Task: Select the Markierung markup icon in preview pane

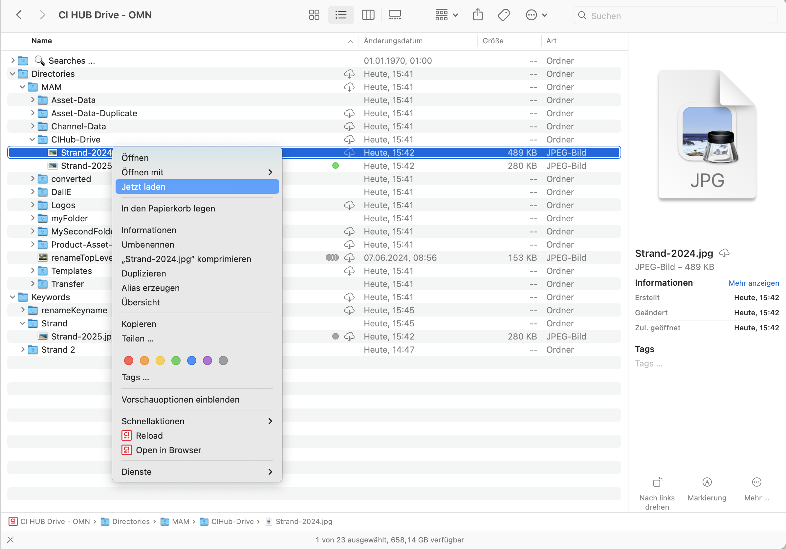Action: tap(707, 483)
